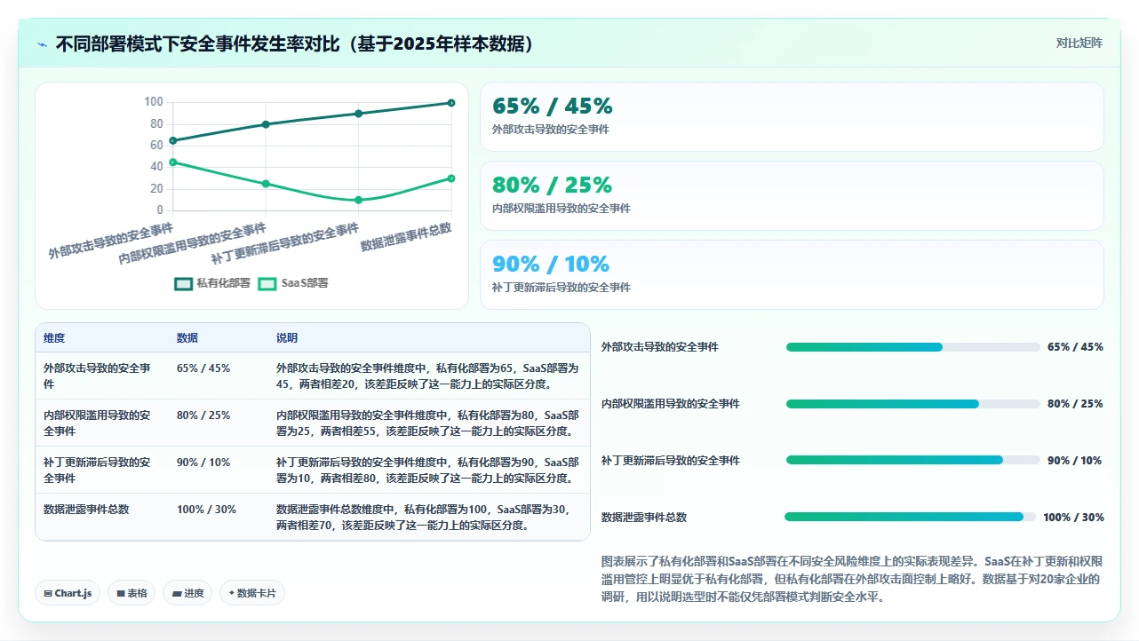The image size is (1139, 641).
Task: Click the 私有化部署 chart point at value 100
Action: [451, 103]
